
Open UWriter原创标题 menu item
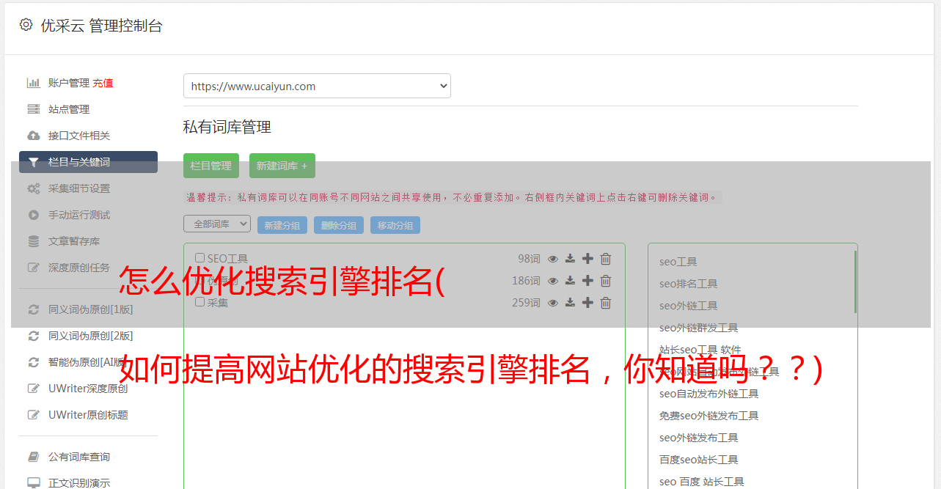88,415
